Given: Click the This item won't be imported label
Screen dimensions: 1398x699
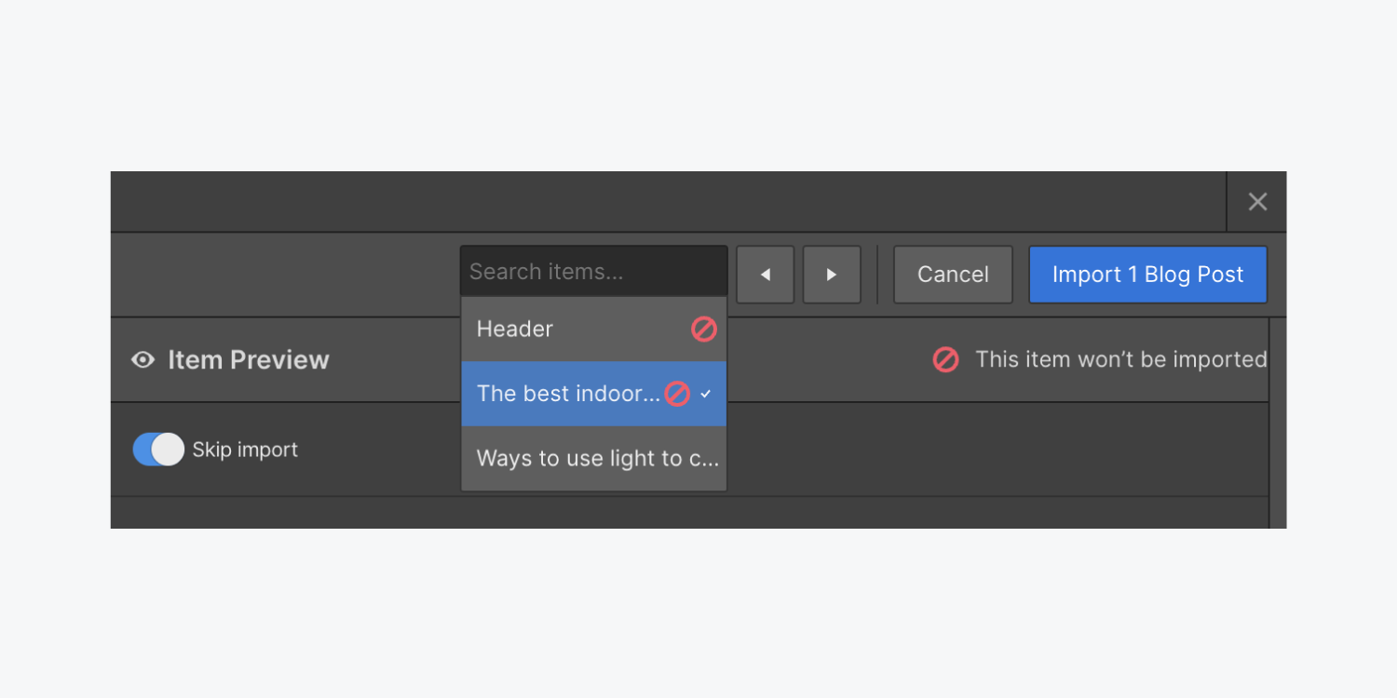Looking at the screenshot, I should 1120,360.
